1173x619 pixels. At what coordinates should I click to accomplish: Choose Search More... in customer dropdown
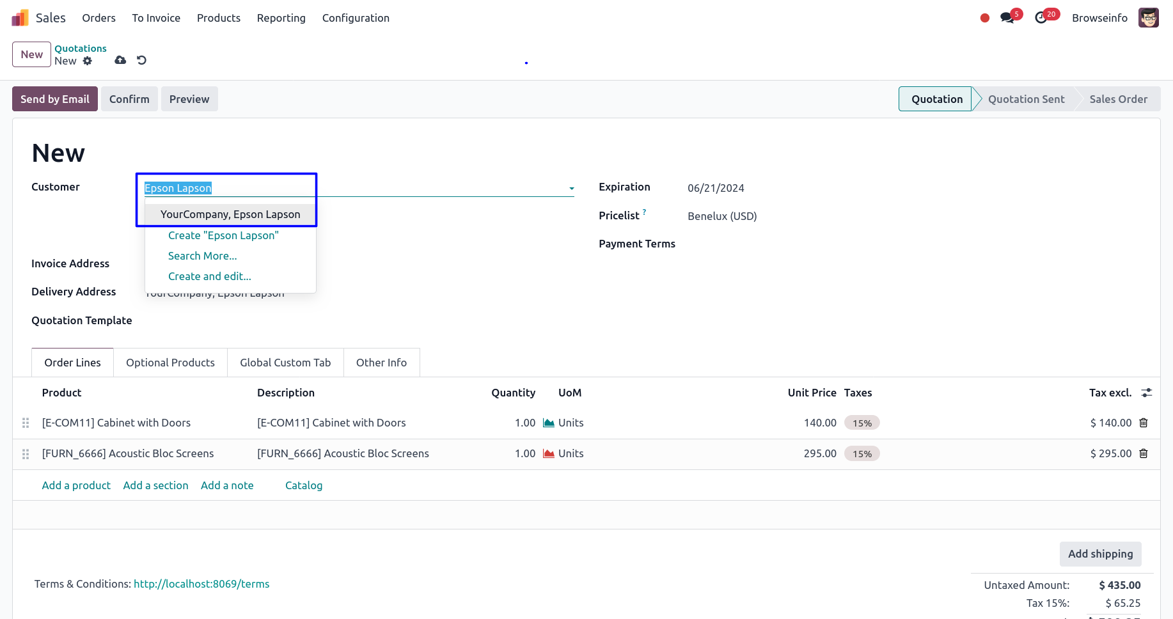[202, 256]
